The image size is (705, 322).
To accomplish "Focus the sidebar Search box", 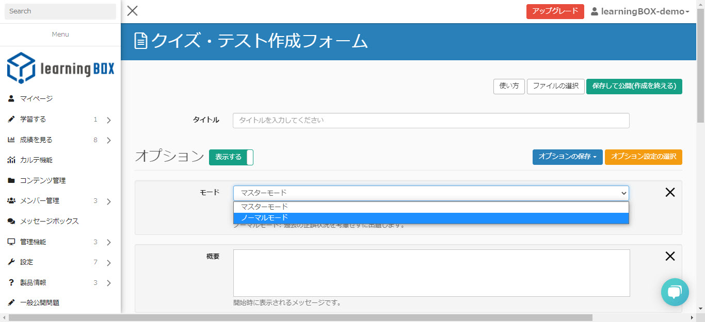I will pos(60,11).
